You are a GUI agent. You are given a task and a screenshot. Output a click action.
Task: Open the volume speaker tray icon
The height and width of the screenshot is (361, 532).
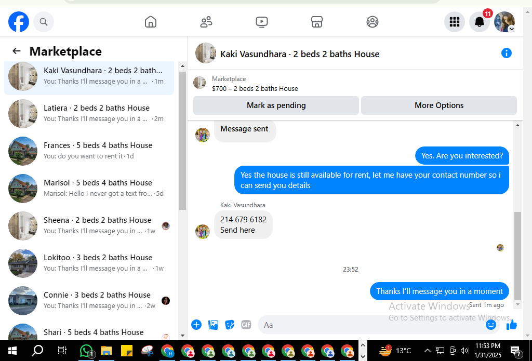pyautogui.click(x=464, y=351)
